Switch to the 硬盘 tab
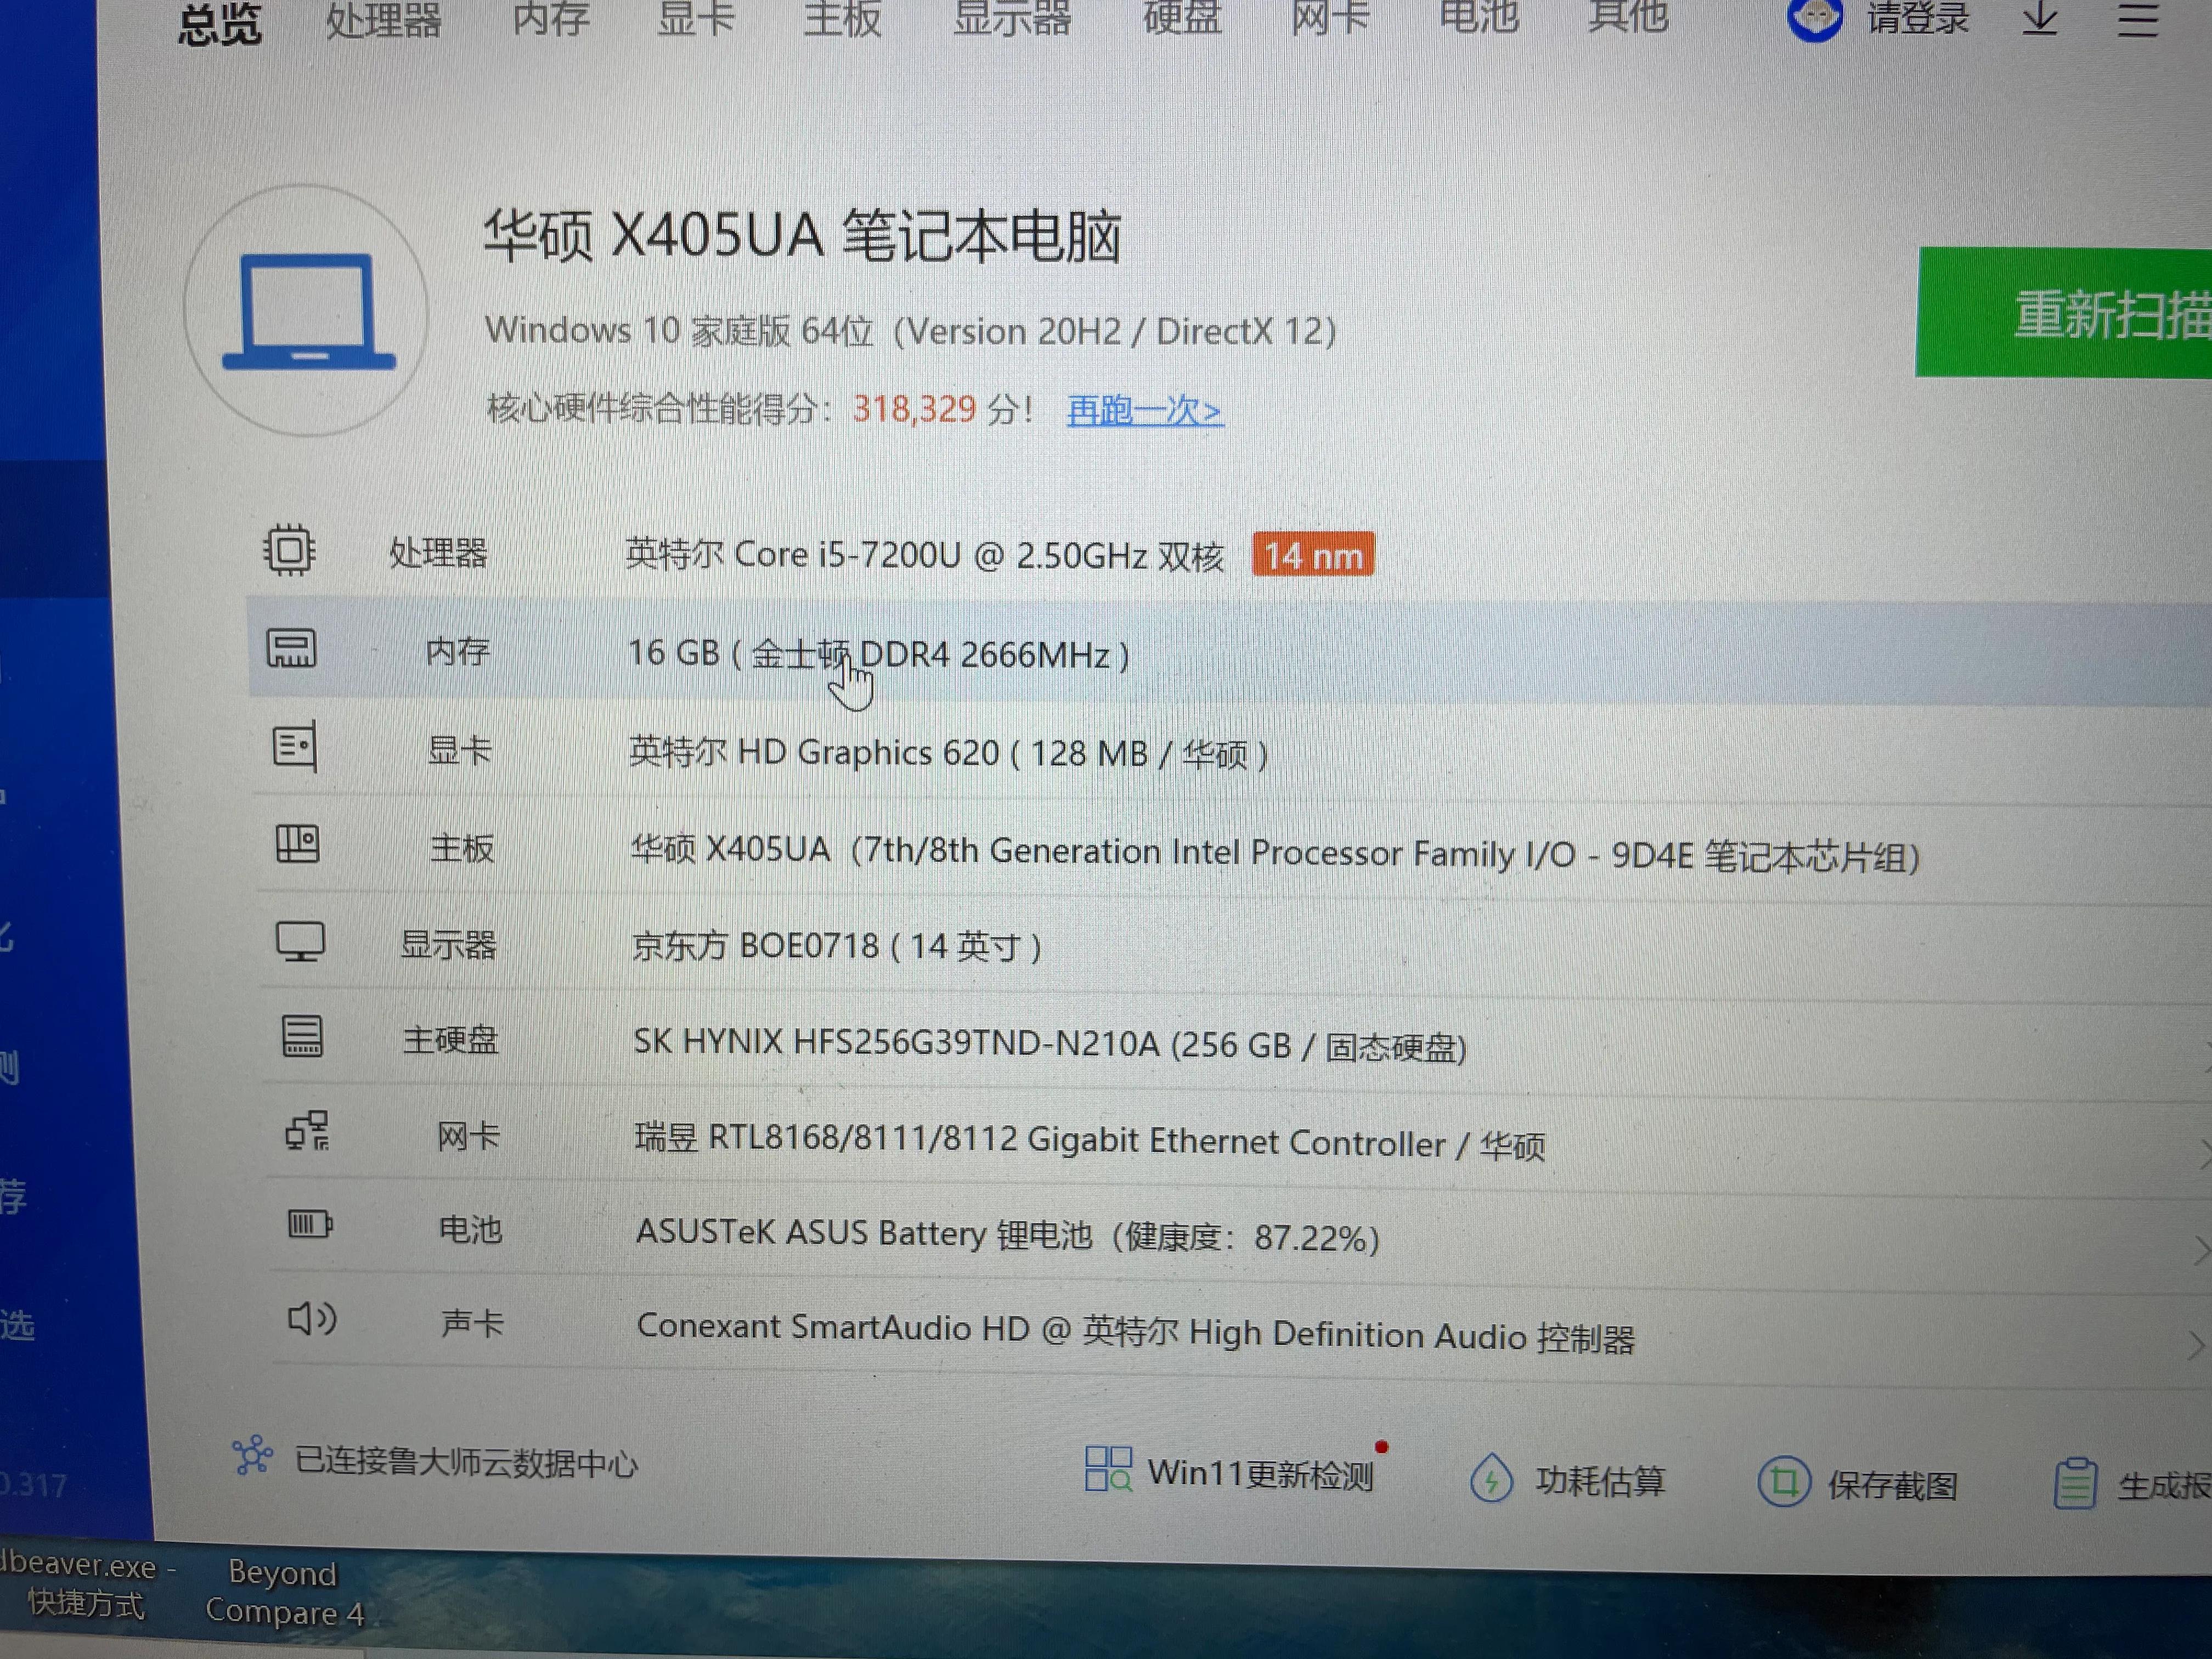The height and width of the screenshot is (1659, 2212). (x=1181, y=20)
